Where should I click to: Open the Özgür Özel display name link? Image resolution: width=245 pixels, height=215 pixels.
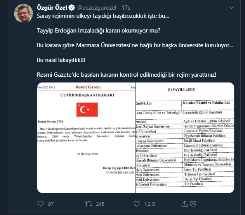tap(52, 8)
